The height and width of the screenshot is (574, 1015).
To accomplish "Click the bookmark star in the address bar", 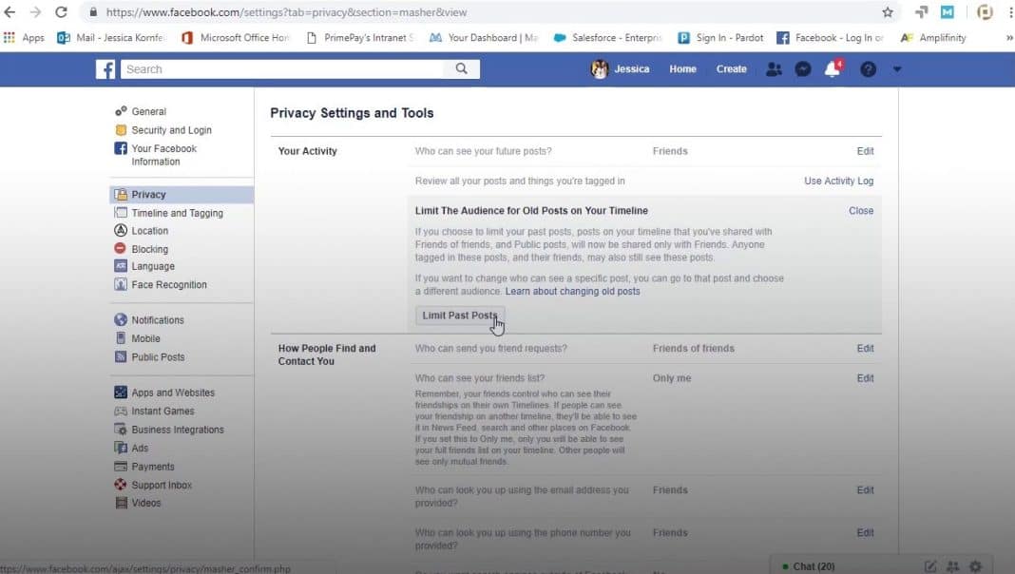I will [887, 13].
